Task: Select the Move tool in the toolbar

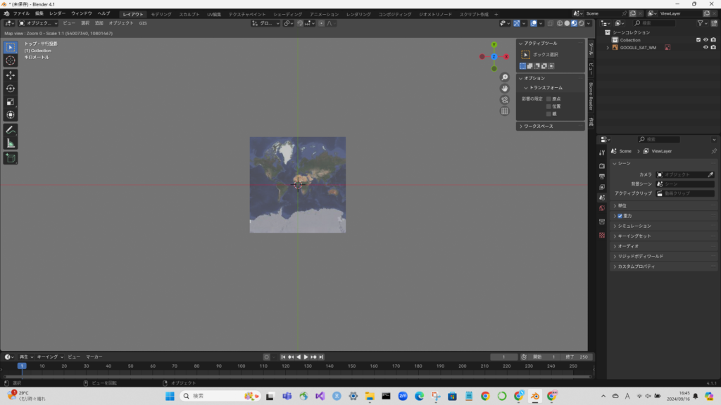Action: pos(11,75)
